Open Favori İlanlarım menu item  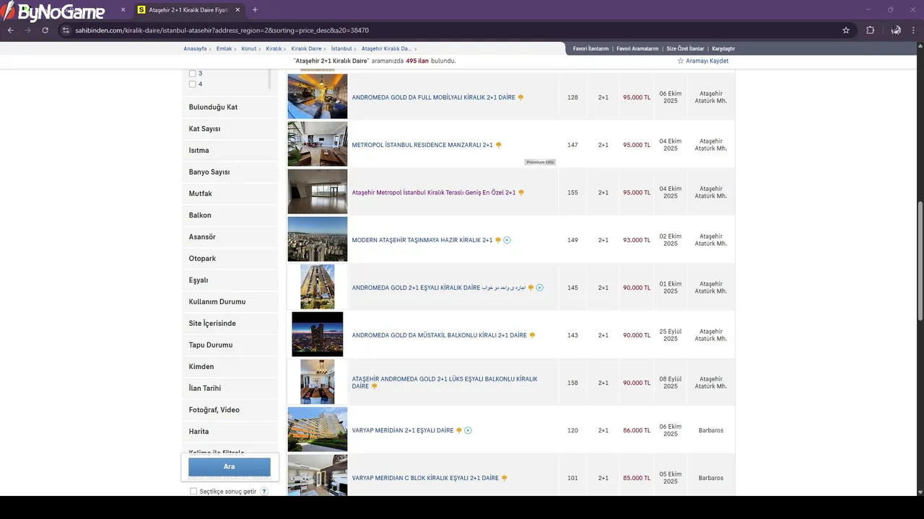(x=590, y=49)
